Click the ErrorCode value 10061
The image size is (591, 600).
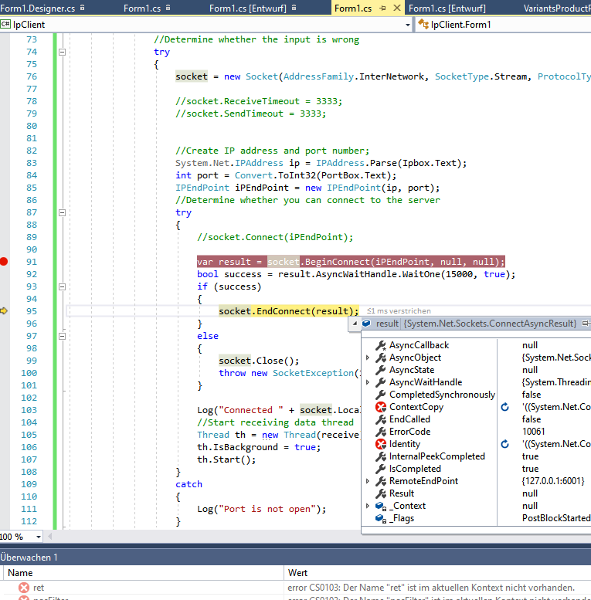pyautogui.click(x=533, y=432)
